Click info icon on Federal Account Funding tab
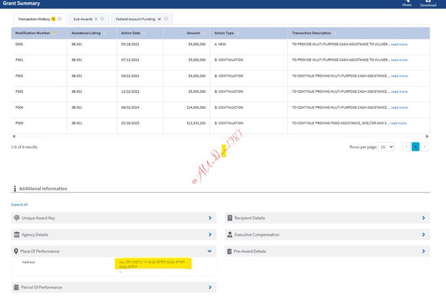Image resolution: width=446 pixels, height=296 pixels. 167,18
